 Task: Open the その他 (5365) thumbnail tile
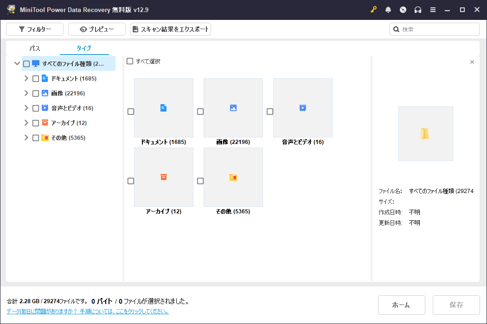coord(233,177)
